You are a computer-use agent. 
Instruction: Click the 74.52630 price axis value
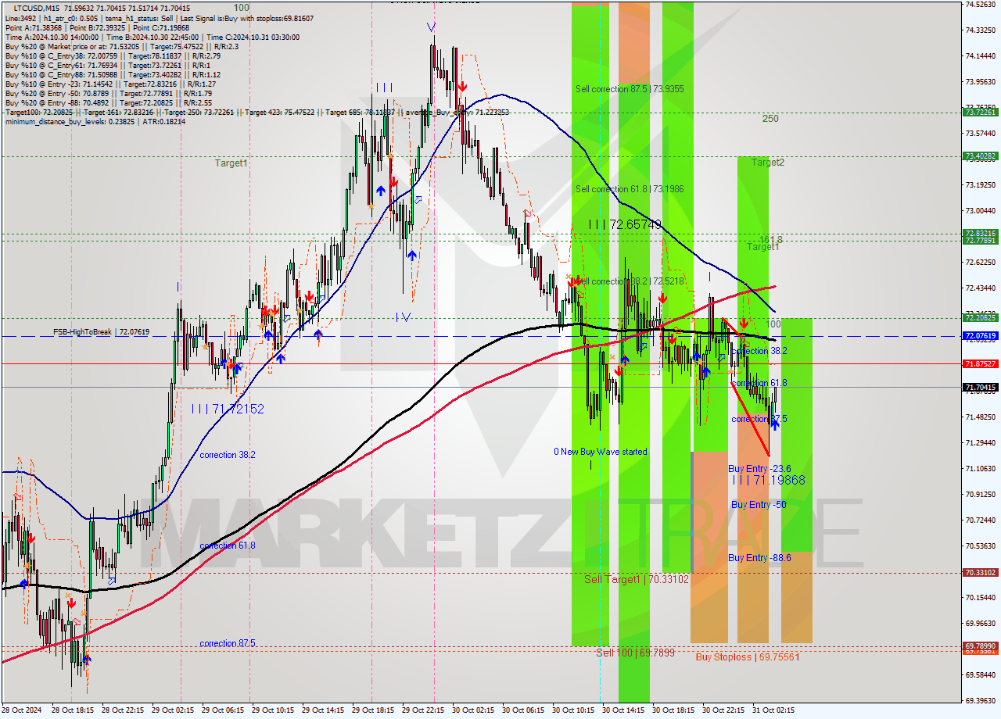click(980, 4)
